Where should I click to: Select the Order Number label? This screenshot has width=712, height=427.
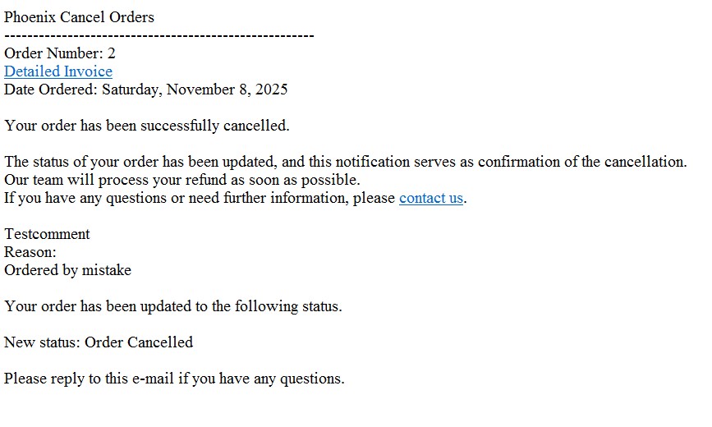click(x=53, y=53)
